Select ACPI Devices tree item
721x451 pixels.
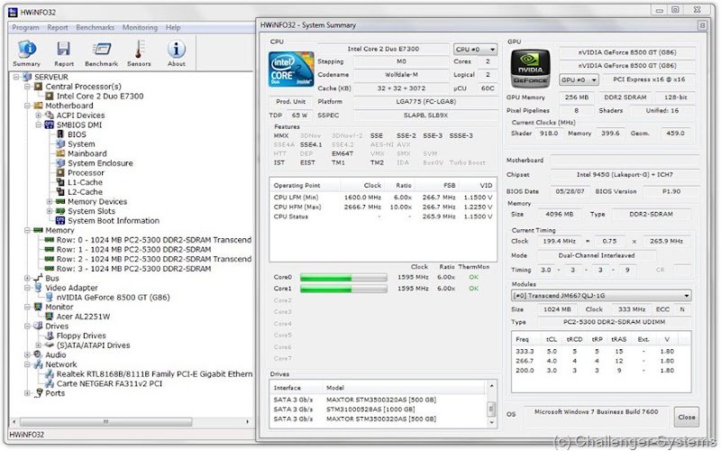point(80,115)
